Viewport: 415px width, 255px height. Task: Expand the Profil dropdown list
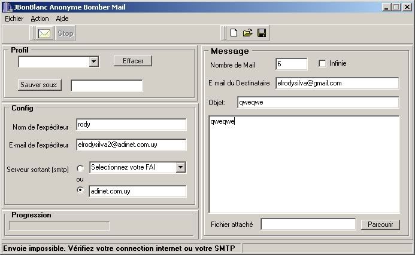93,62
